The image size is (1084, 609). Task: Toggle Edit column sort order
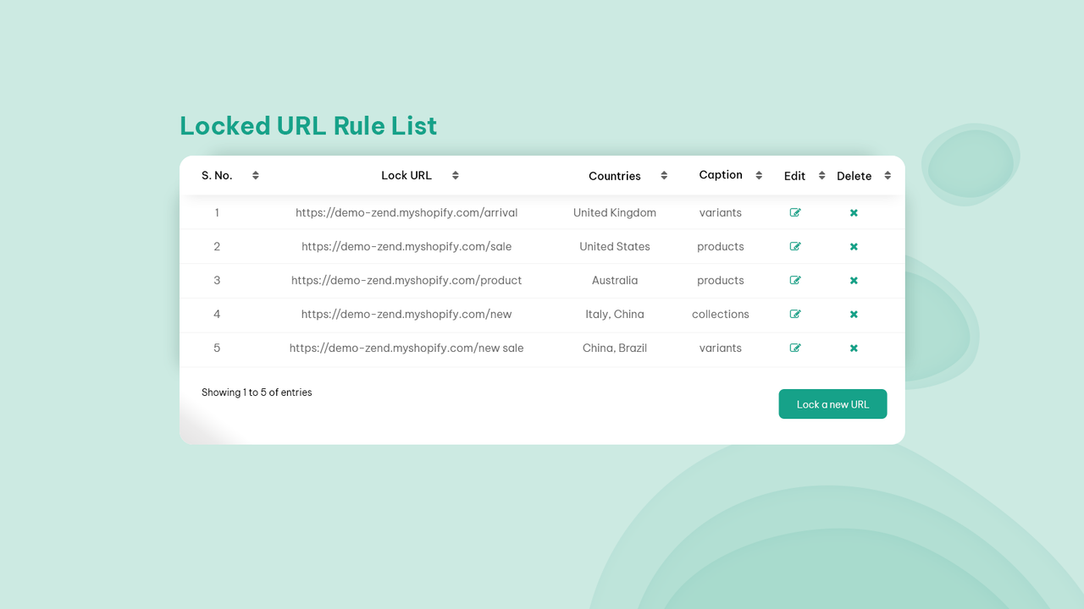(821, 175)
